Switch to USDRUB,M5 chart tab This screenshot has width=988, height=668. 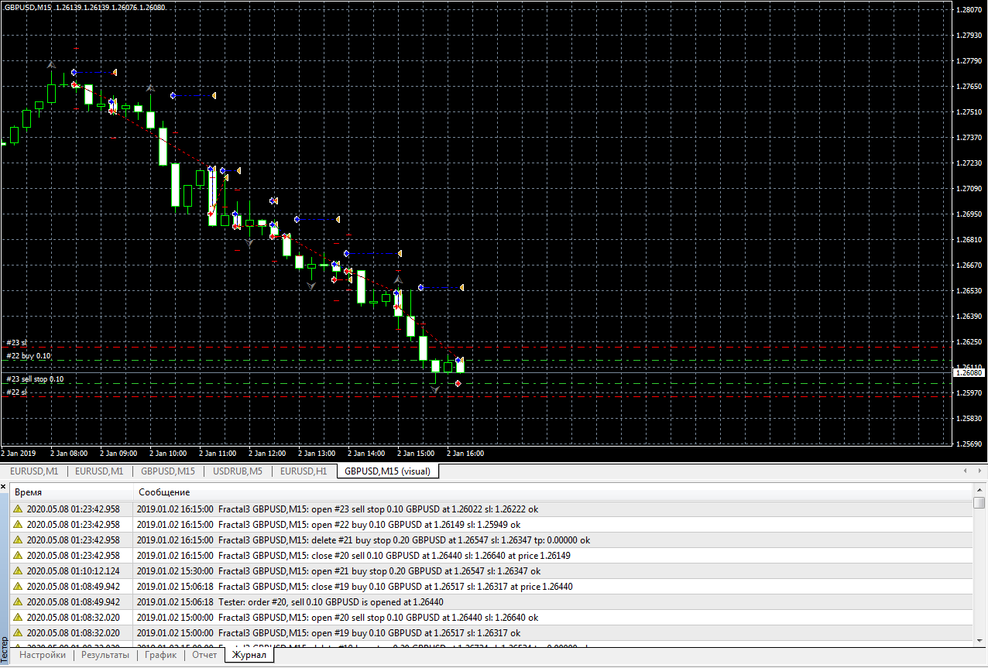(x=238, y=471)
